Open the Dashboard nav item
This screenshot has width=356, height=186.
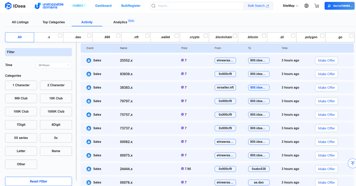coord(104,6)
